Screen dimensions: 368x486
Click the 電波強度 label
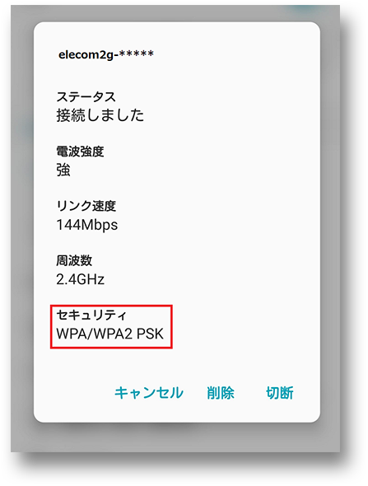80,152
